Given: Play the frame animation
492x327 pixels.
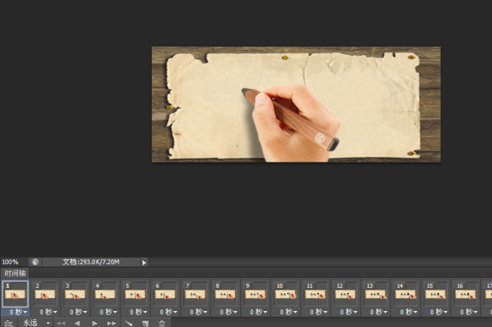Looking at the screenshot, I should (x=94, y=323).
